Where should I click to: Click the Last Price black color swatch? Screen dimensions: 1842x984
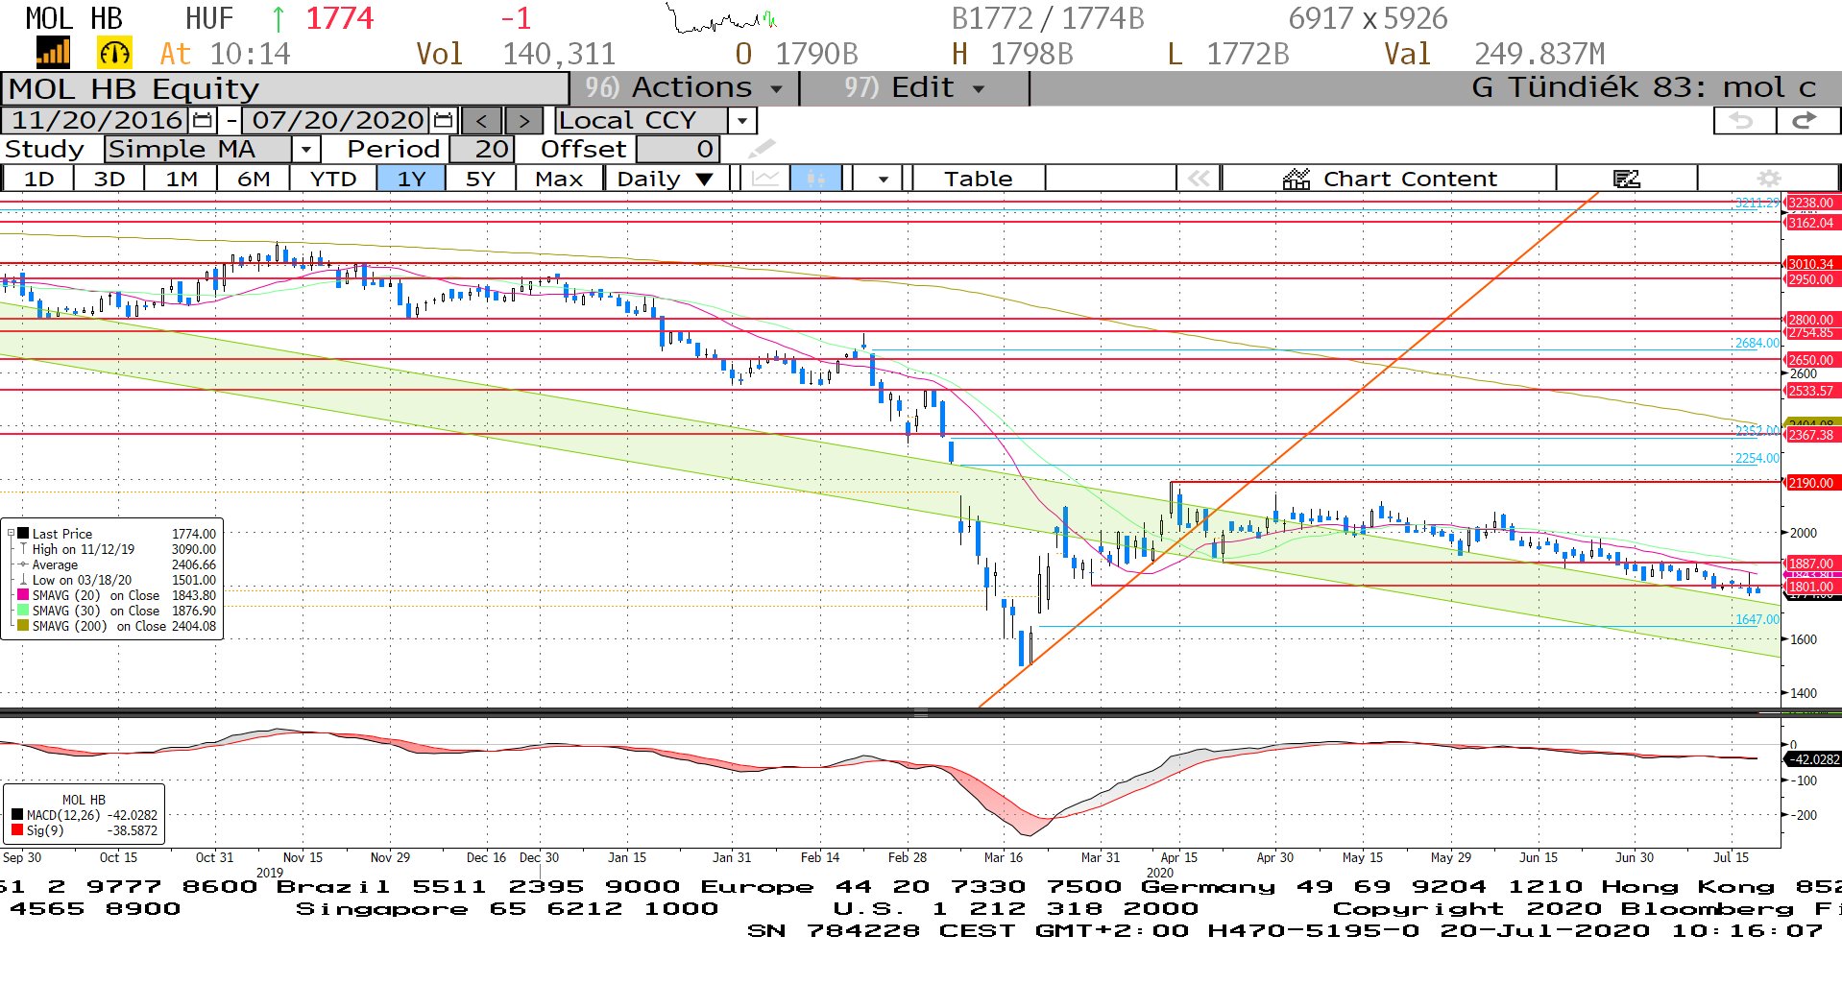pyautogui.click(x=23, y=534)
